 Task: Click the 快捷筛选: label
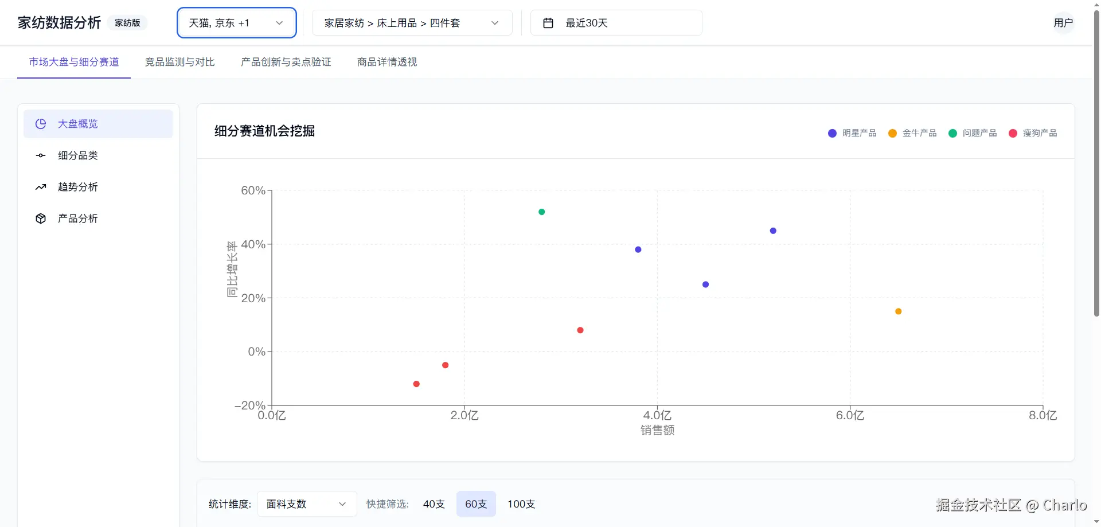coord(388,504)
